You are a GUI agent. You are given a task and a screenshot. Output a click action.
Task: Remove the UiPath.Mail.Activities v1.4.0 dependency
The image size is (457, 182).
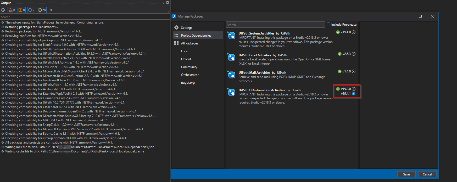coord(354,71)
